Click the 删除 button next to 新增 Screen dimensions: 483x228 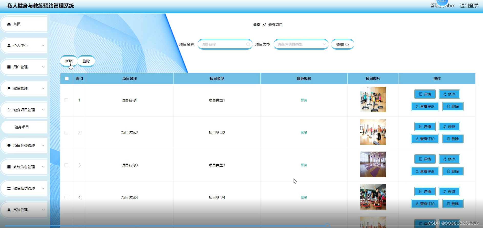(x=86, y=61)
